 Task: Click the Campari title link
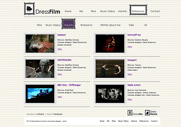pyautogui.click(x=132, y=60)
